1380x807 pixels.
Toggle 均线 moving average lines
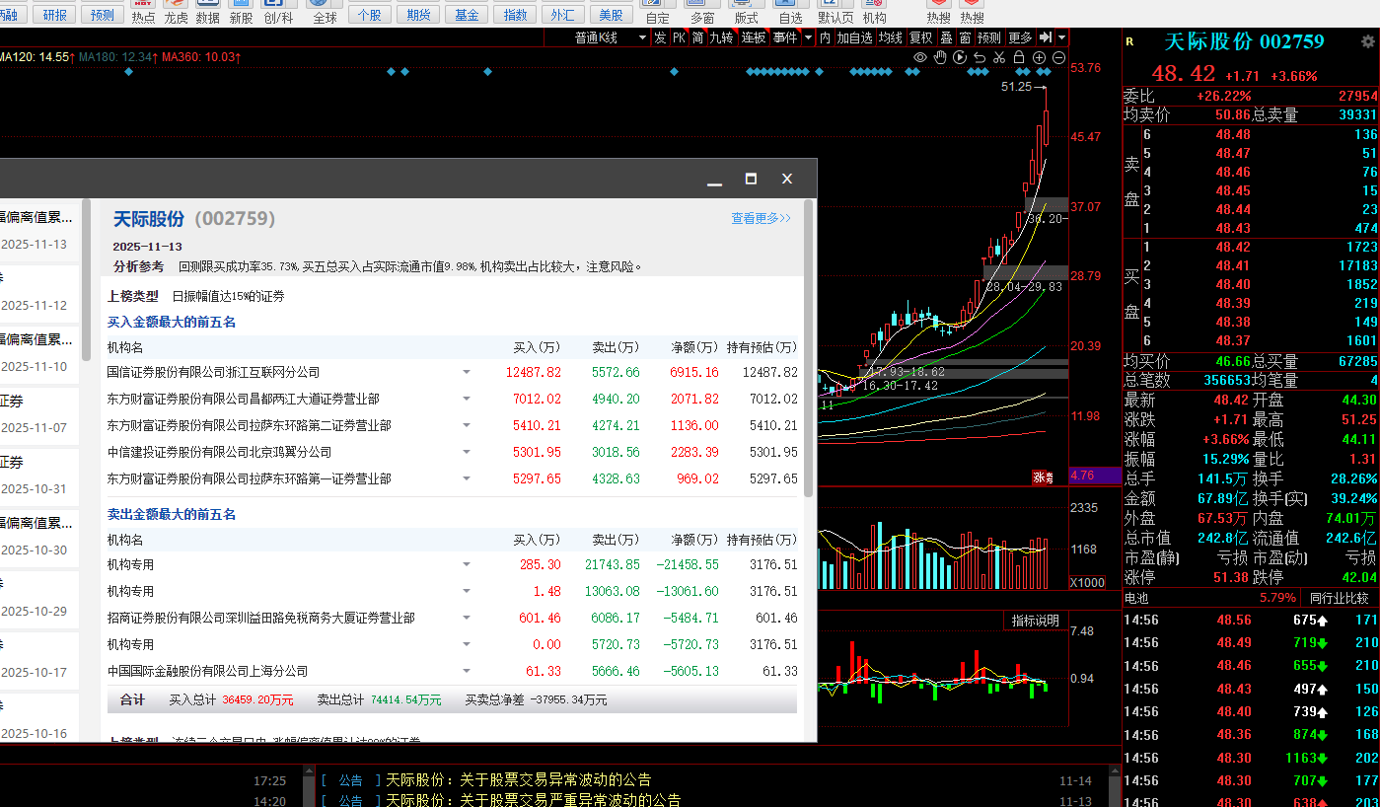pos(891,37)
